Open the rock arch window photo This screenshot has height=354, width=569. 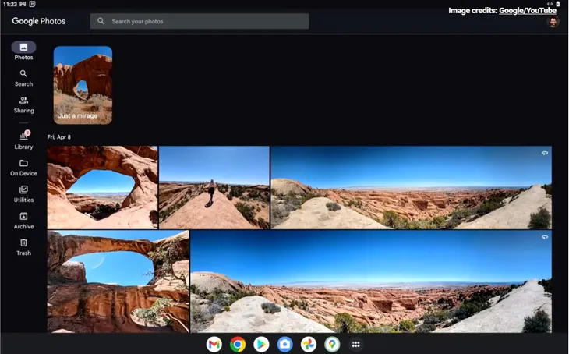click(x=102, y=187)
